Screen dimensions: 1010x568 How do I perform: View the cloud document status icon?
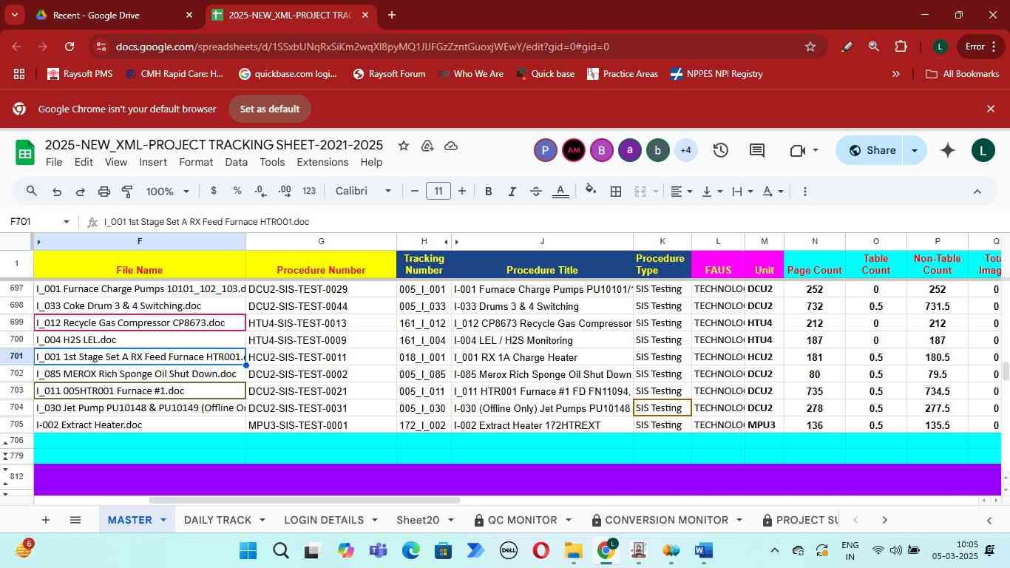pos(451,146)
